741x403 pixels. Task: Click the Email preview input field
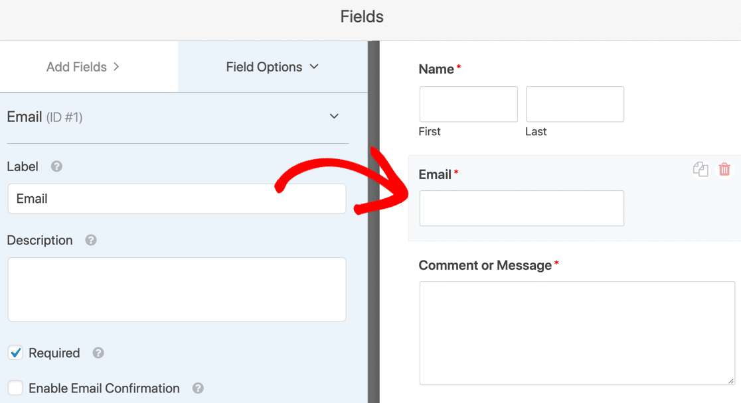coord(521,208)
